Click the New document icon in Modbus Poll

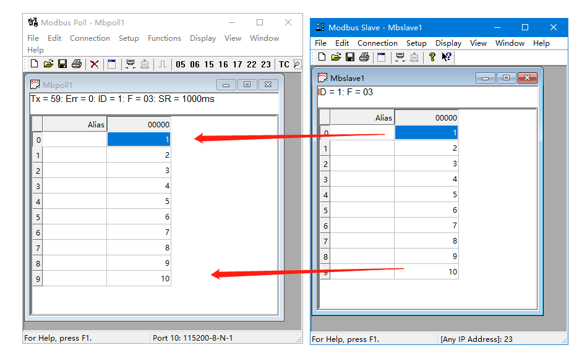[34, 64]
